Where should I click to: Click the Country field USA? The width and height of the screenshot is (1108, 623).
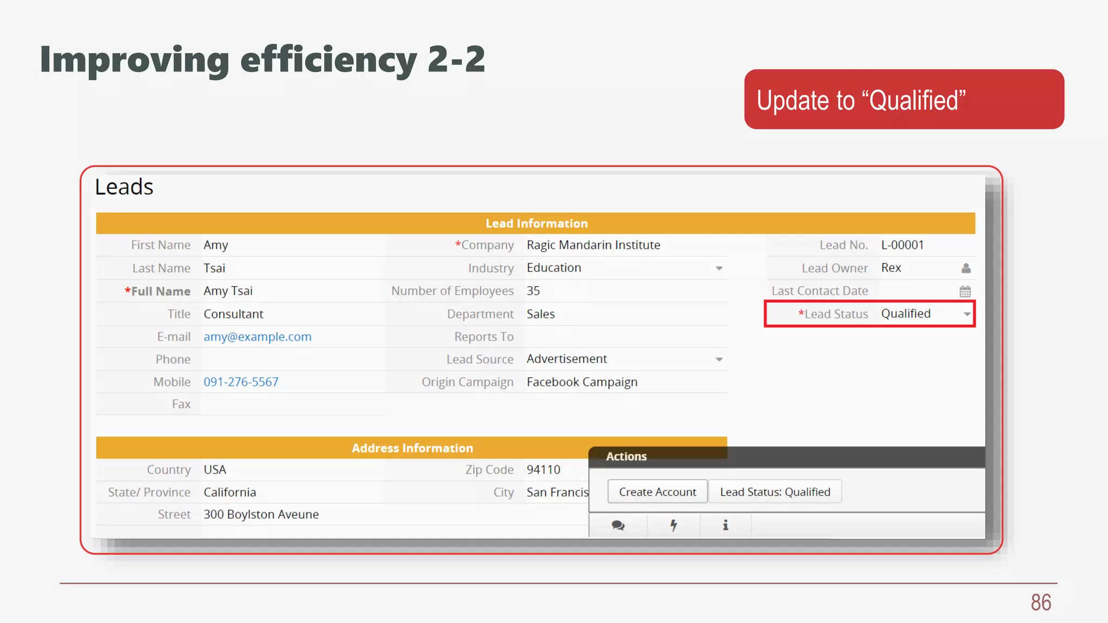pyautogui.click(x=293, y=469)
